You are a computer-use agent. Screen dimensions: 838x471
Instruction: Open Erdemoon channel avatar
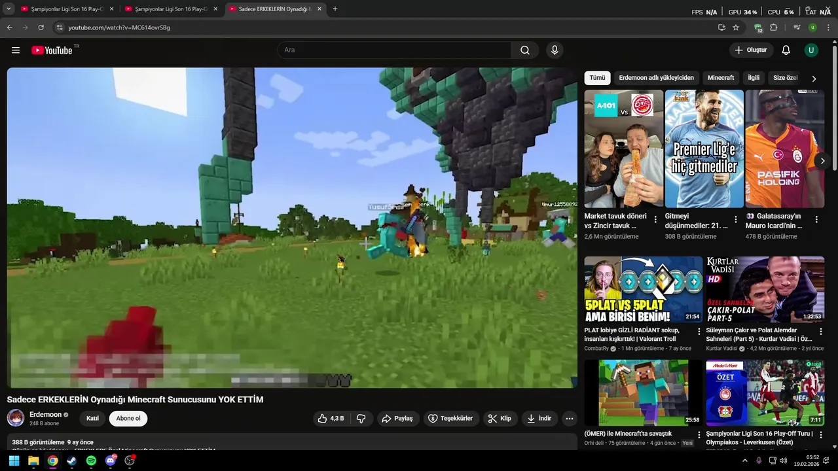(x=16, y=418)
